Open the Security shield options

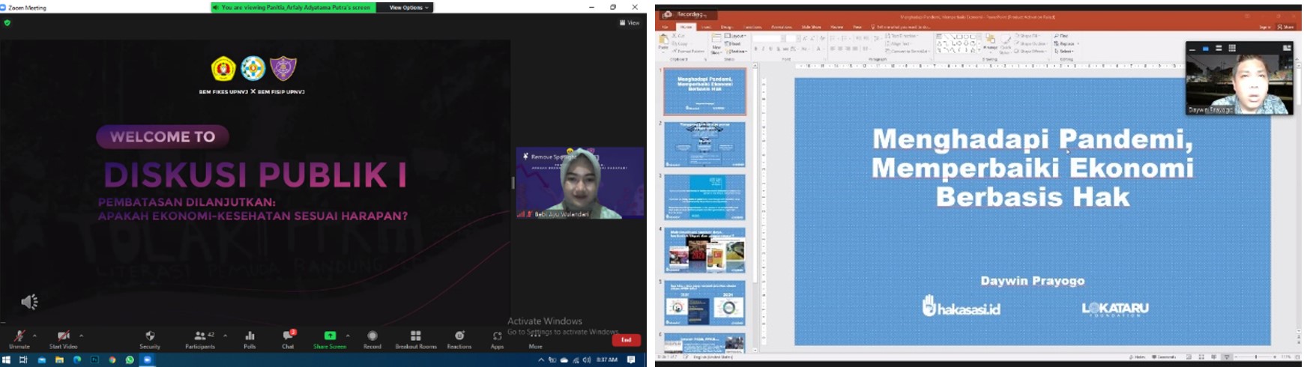150,337
